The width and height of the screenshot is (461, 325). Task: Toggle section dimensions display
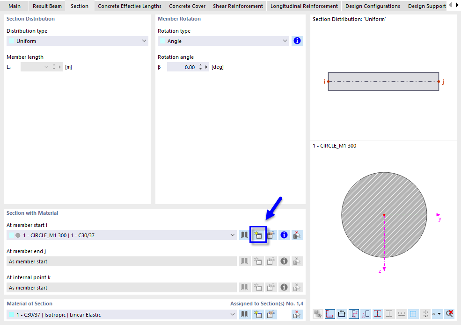tap(342, 314)
